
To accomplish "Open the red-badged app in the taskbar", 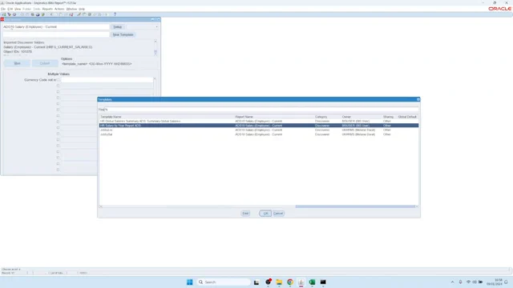I will click(x=269, y=282).
